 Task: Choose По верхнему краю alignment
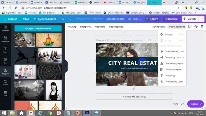172,51
